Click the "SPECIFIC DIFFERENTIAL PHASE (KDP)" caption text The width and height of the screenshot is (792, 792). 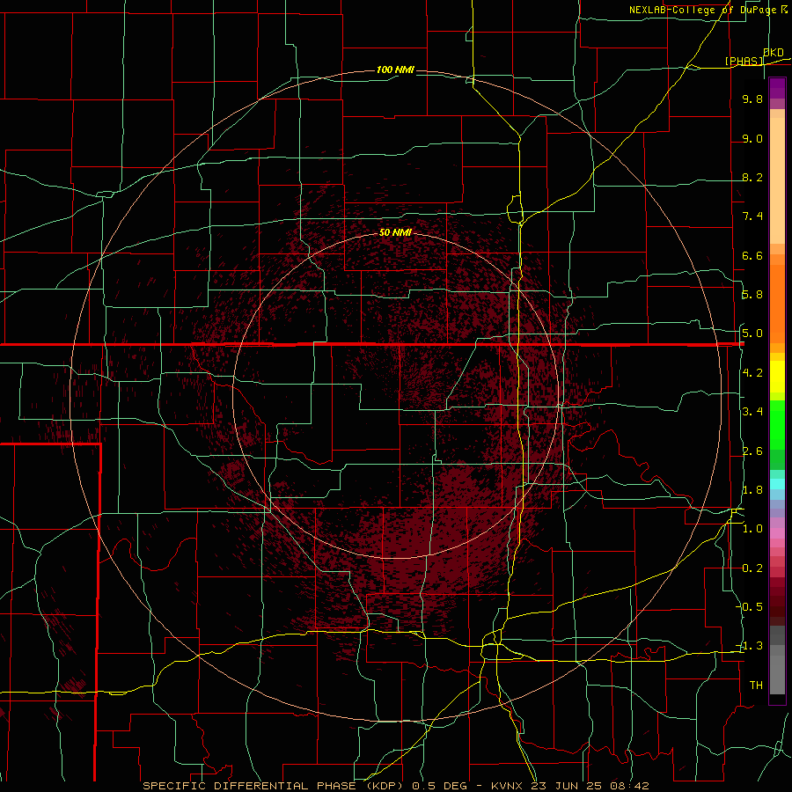pyautogui.click(x=275, y=786)
